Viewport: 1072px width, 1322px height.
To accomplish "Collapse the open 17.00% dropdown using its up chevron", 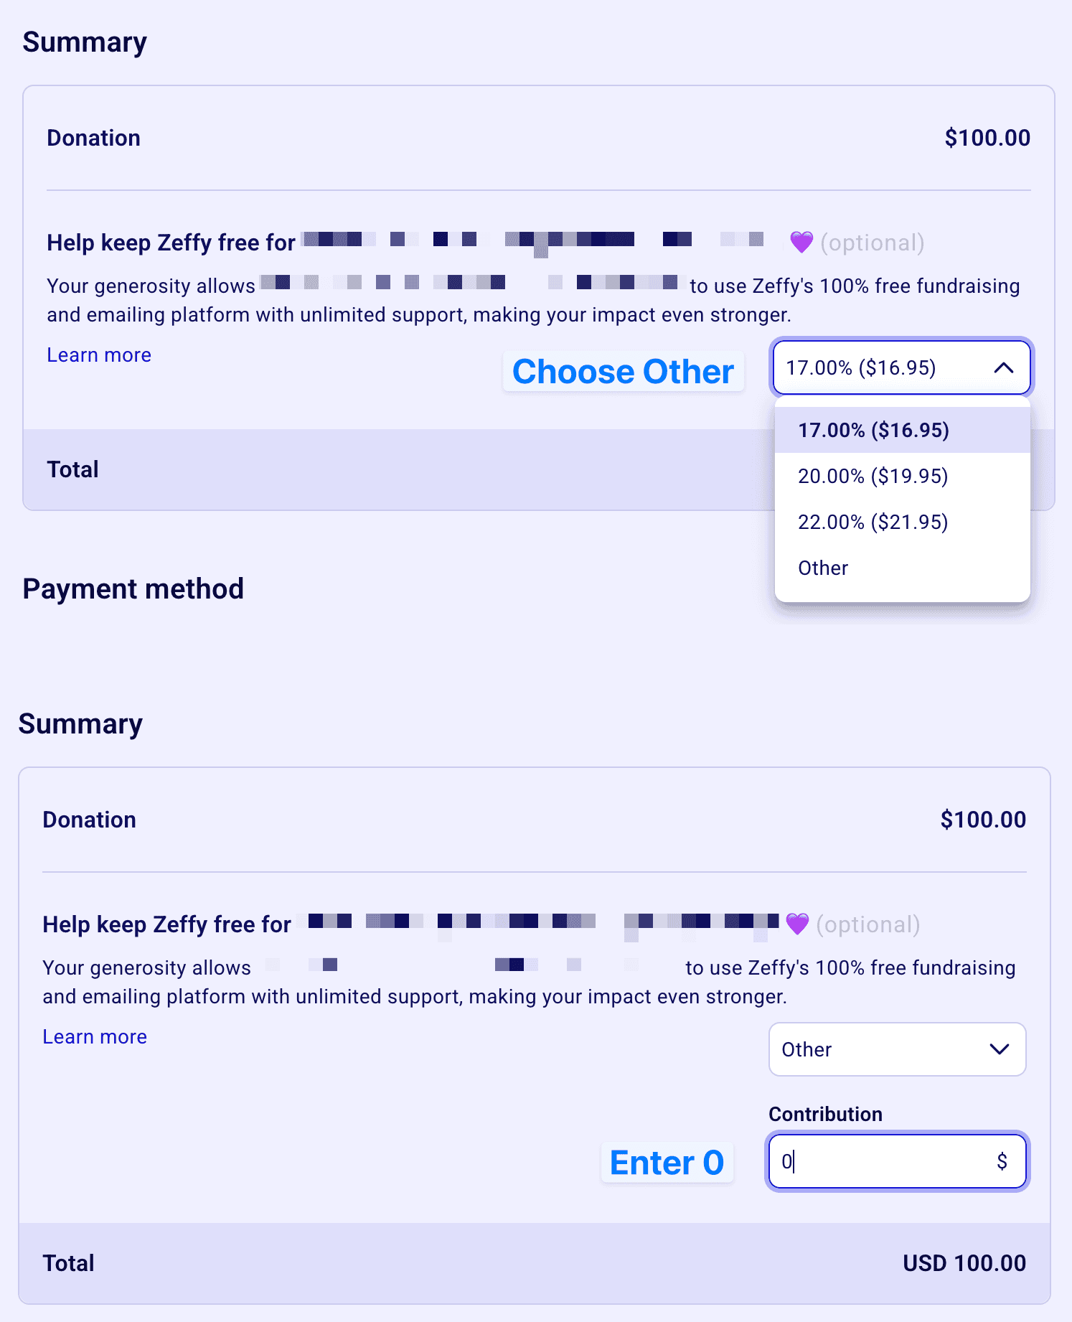I will coord(1003,368).
